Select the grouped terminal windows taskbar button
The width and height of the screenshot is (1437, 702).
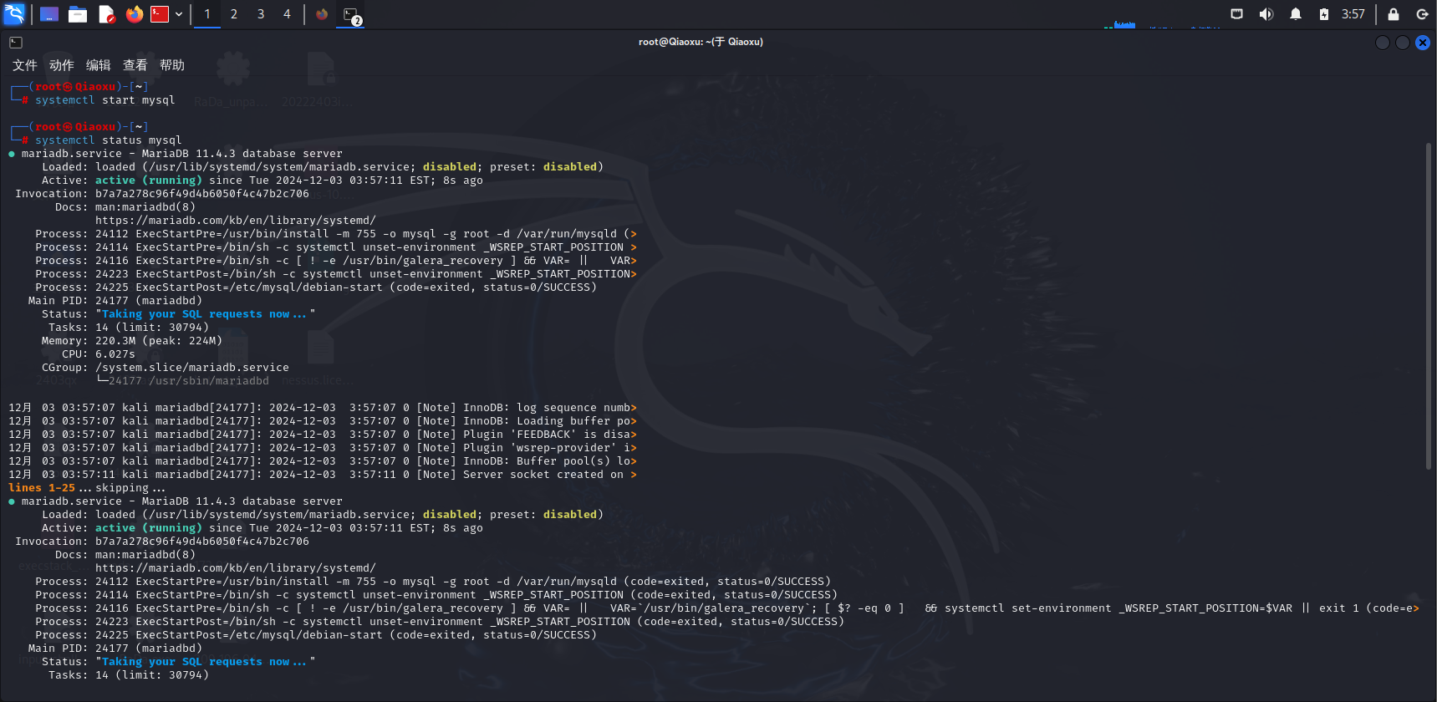click(351, 14)
